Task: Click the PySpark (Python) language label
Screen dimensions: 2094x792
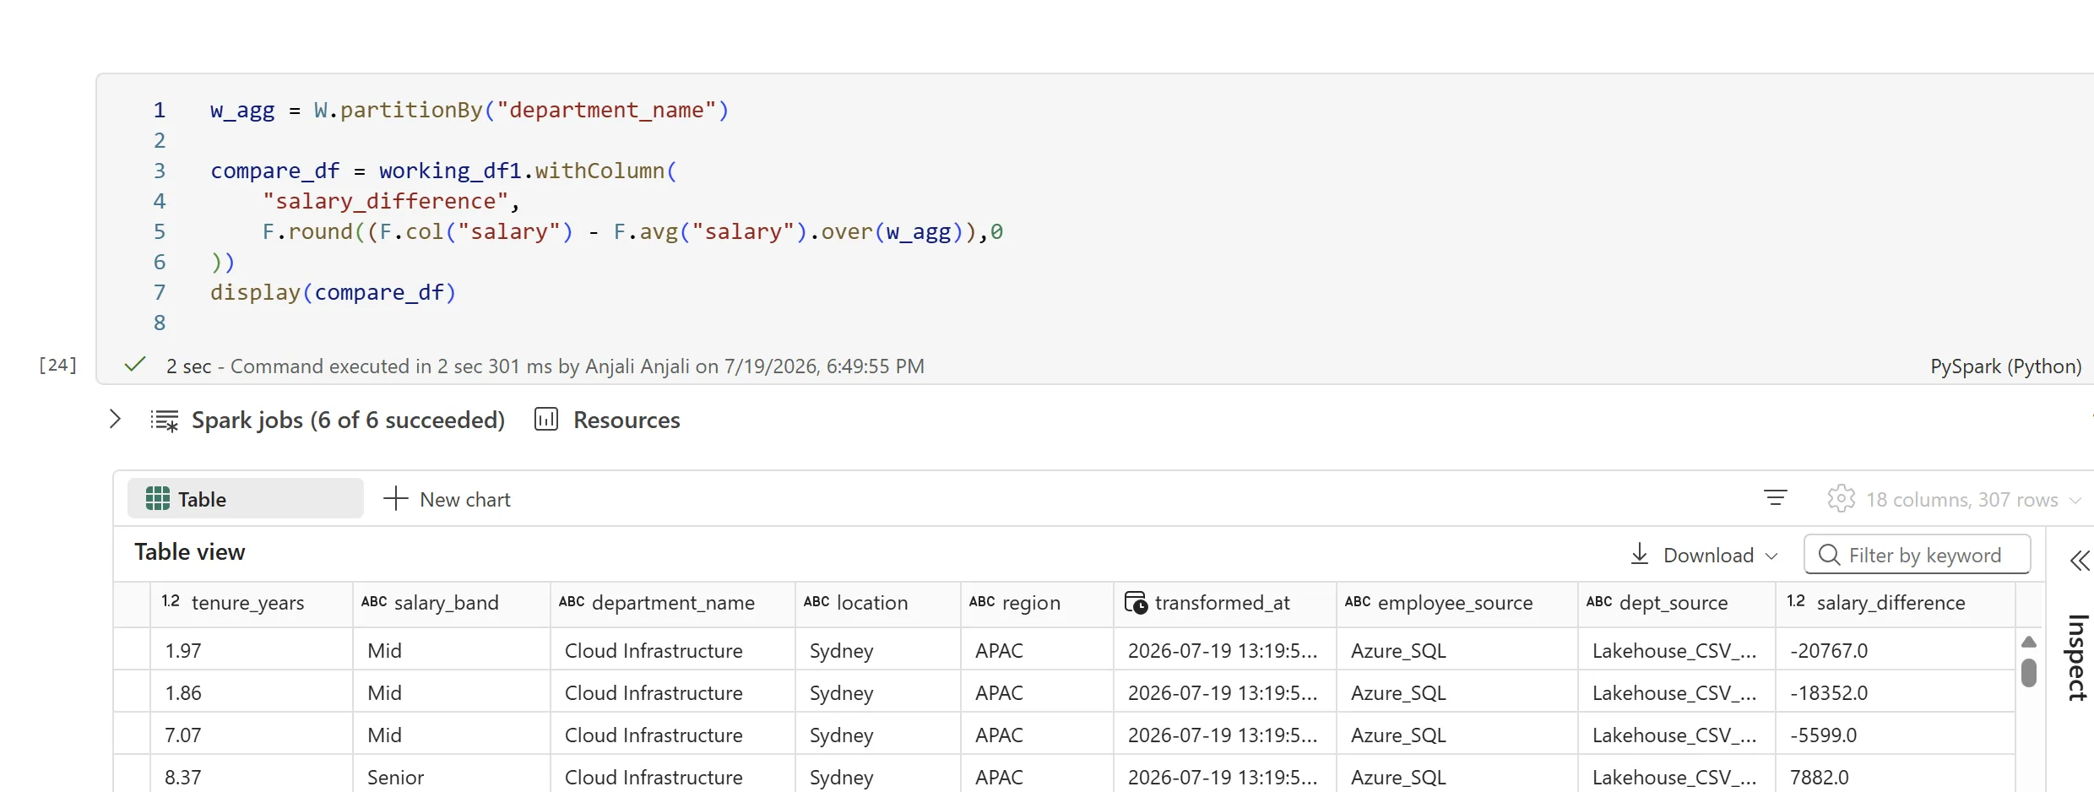Action: [2005, 366]
